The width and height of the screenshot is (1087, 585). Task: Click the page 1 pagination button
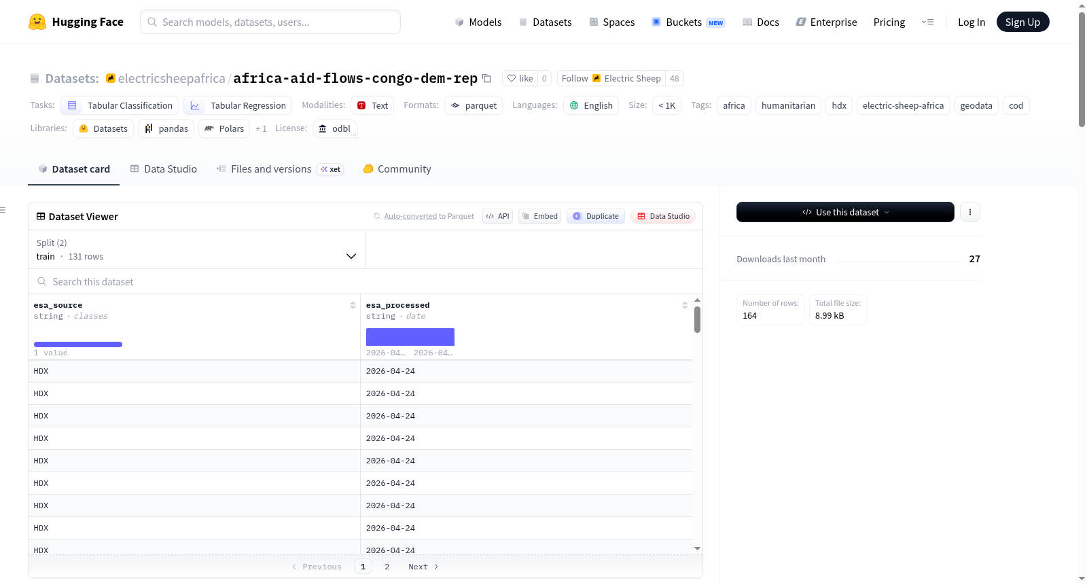363,567
